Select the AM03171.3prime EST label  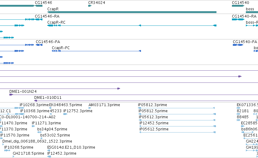click(x=104, y=105)
